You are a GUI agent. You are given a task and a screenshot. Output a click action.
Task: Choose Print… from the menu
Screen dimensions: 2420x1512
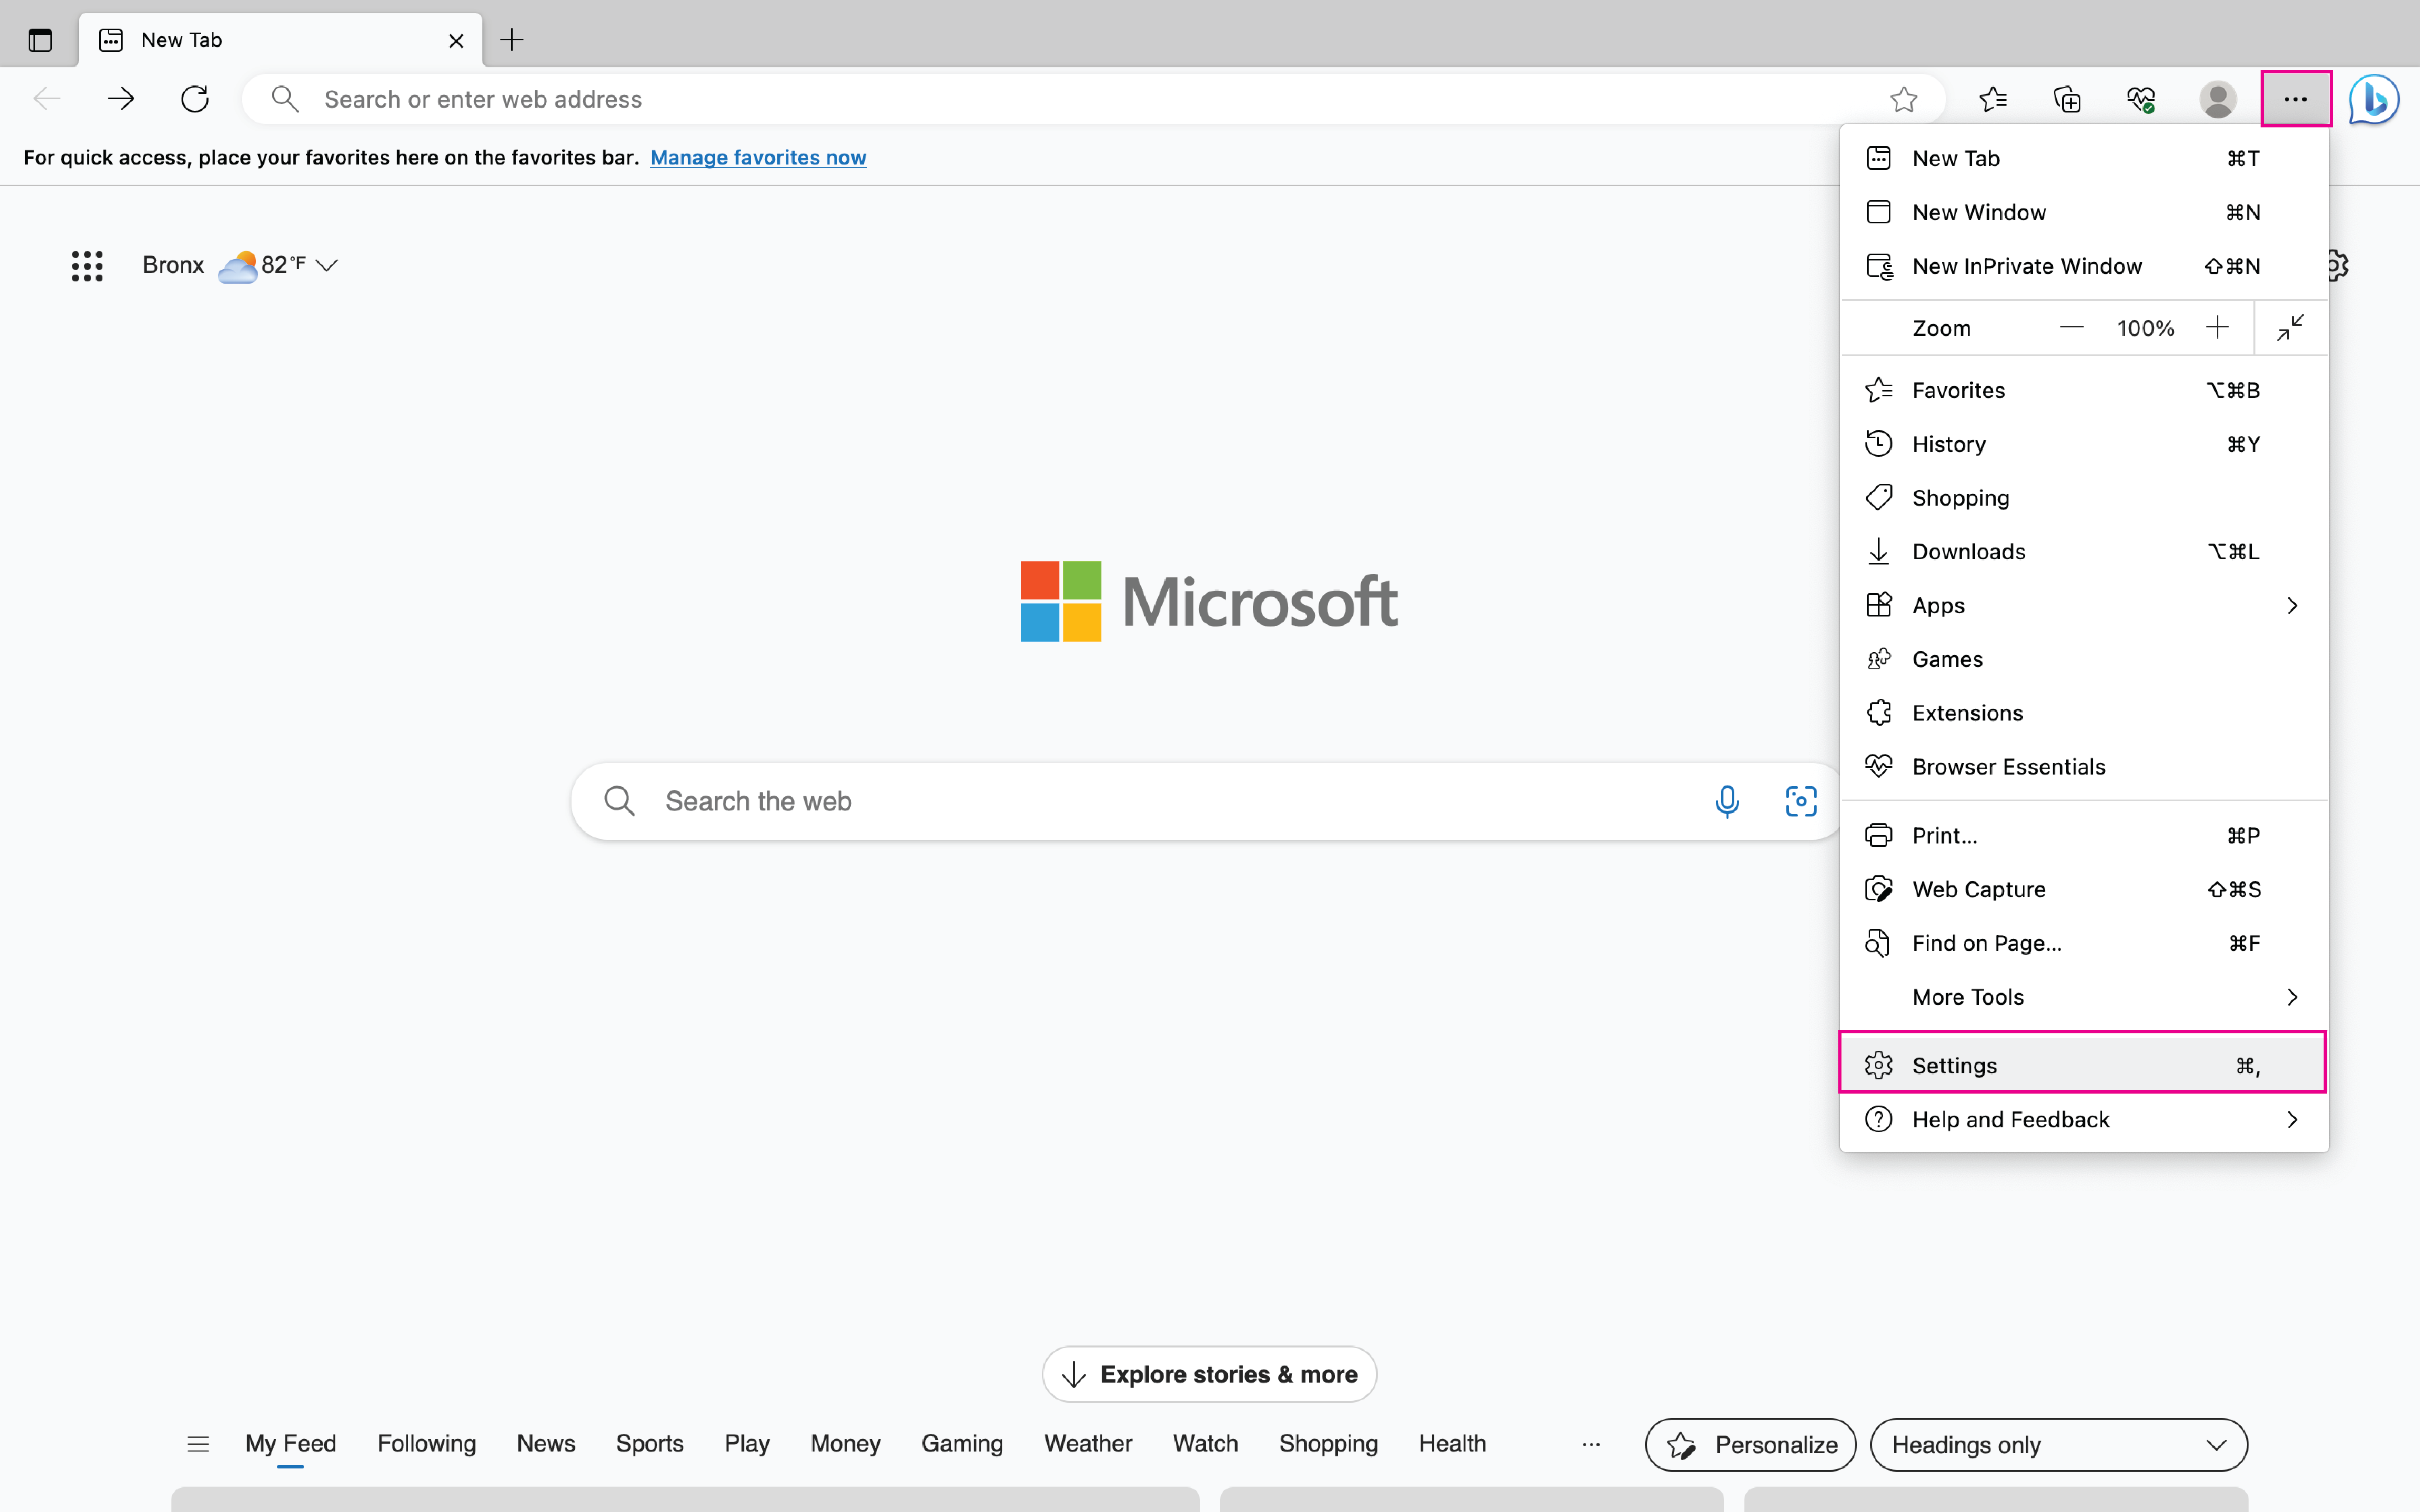tap(2084, 835)
